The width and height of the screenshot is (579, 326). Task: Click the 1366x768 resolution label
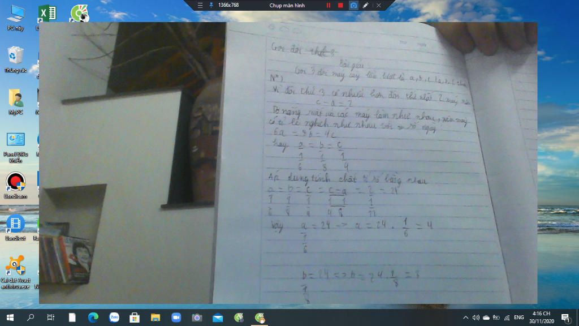point(228,5)
